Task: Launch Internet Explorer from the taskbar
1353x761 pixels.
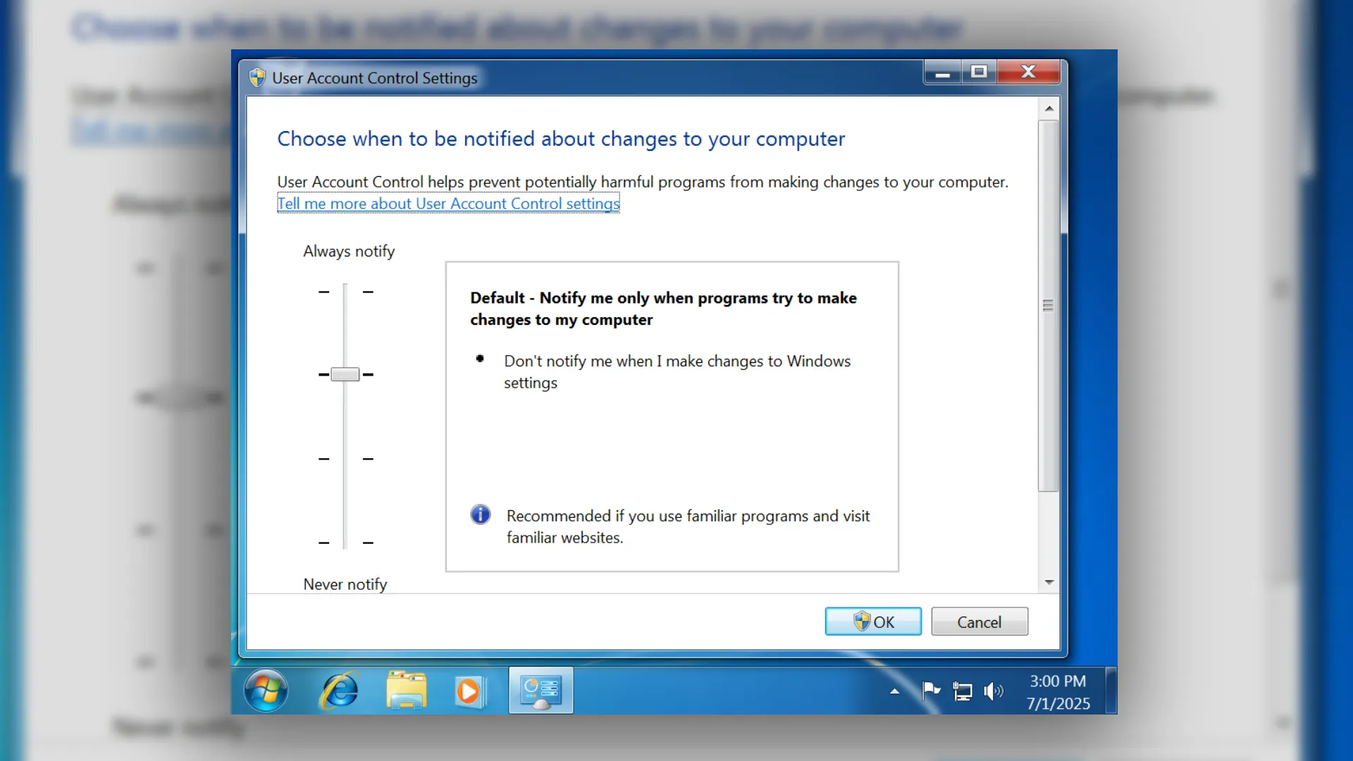Action: coord(340,691)
